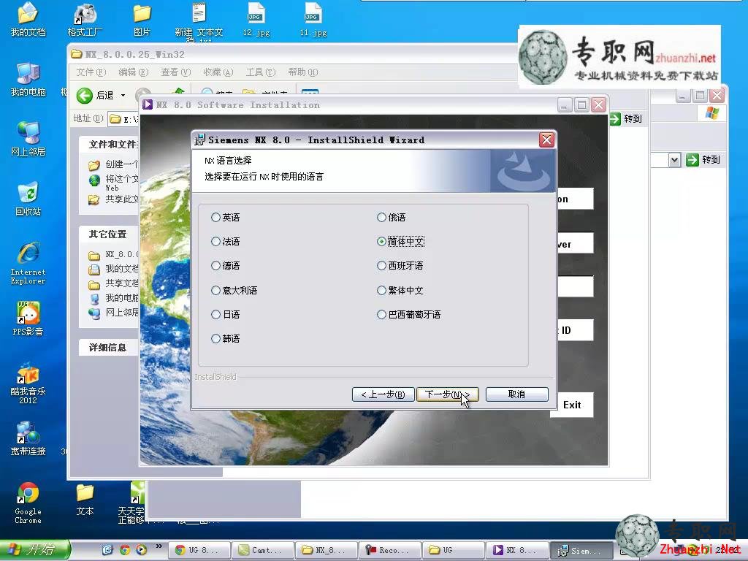The height and width of the screenshot is (561, 748).
Task: Click the 下一步(N) > button in the wizard
Action: tap(448, 394)
